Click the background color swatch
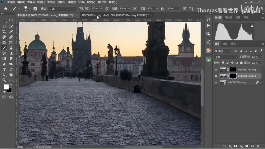This screenshot has width=265, height=149. 10,91
